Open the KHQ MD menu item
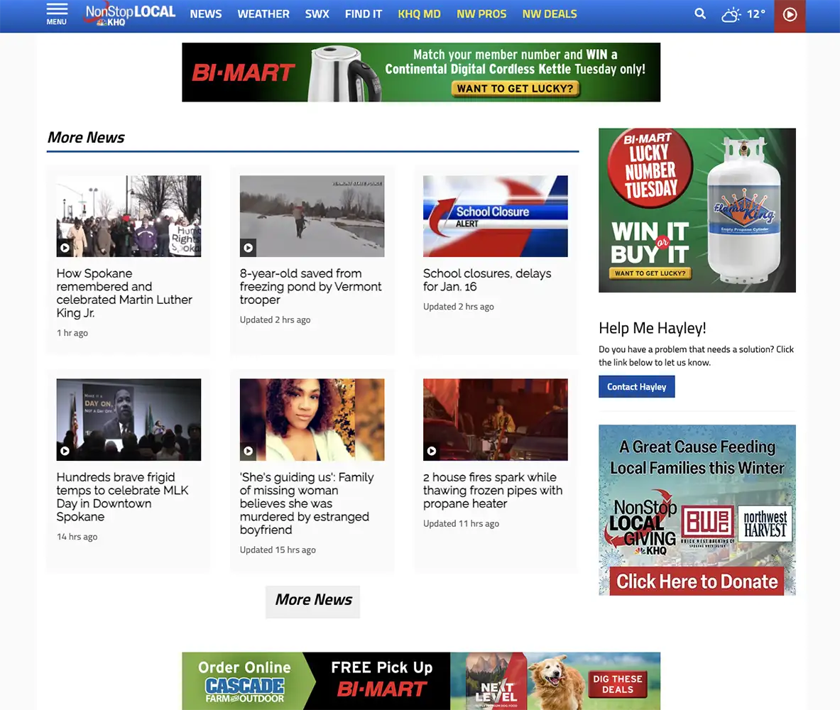Screen dimensions: 840x710 (420, 14)
